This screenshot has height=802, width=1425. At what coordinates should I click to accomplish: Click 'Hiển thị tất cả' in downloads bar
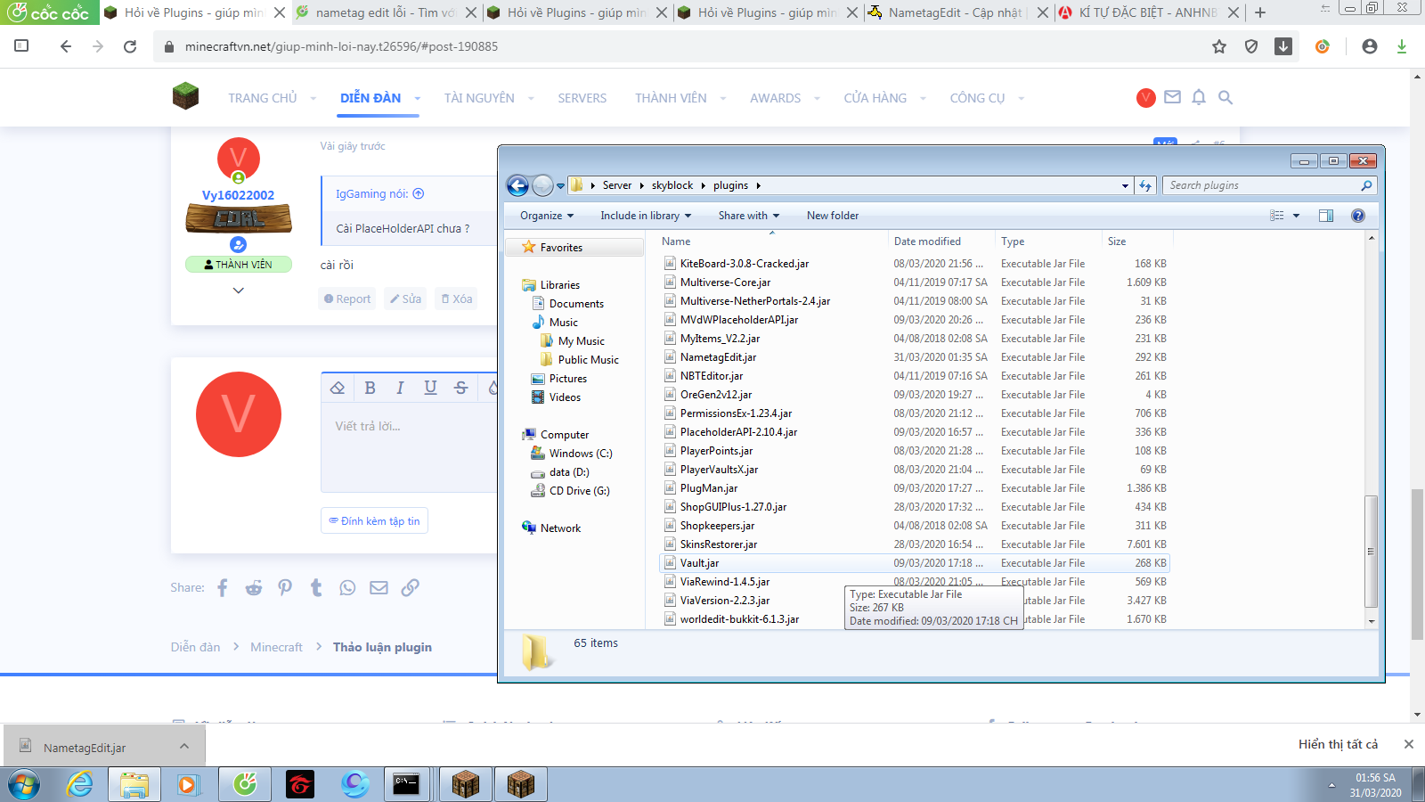click(x=1338, y=744)
